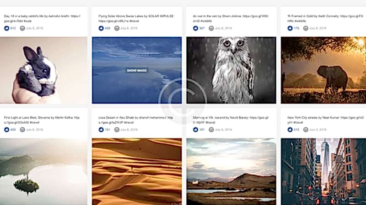Click calendar icon on owl post

(x=211, y=28)
